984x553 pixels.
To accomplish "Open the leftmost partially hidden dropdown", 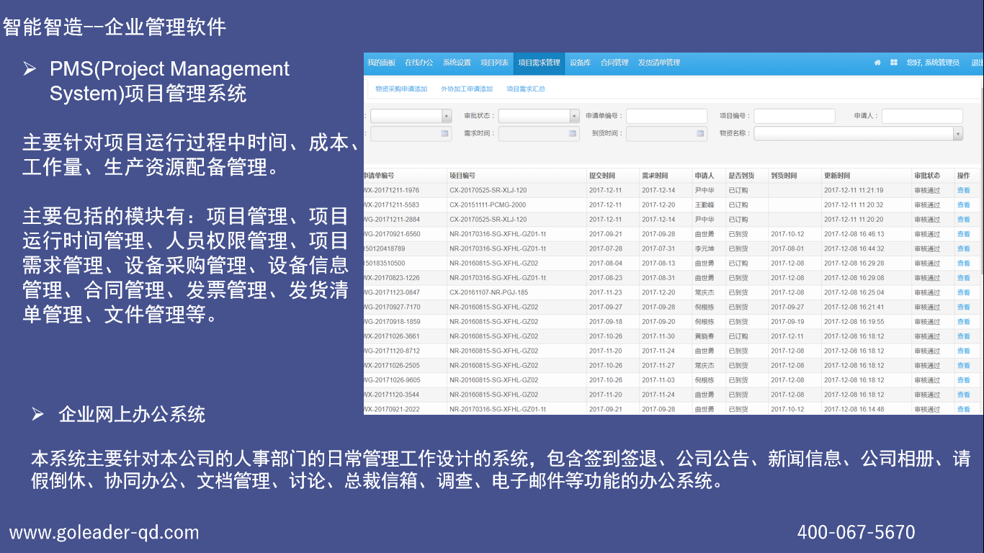I will tap(446, 116).
